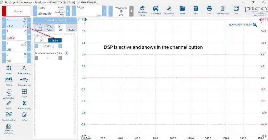Screen dimensions: 268x140
Task: Open the Waveform 18 of 18 navigator
Action: (x=121, y=11)
